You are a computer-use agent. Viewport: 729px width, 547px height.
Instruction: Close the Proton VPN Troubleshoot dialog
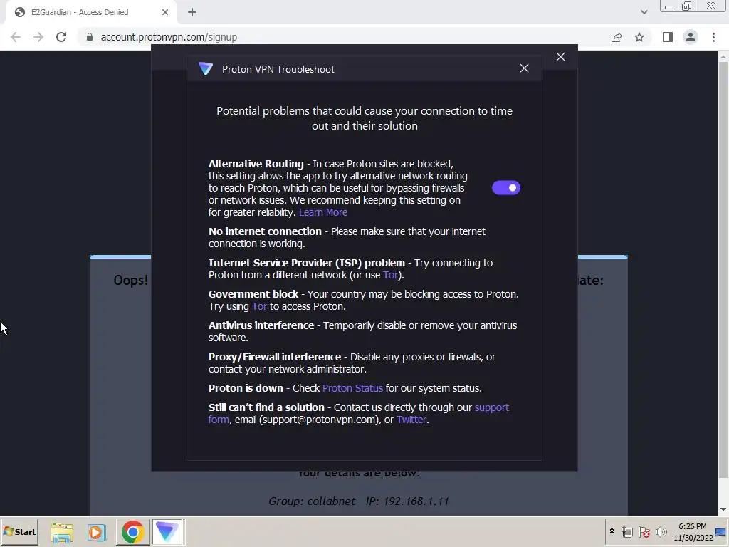[524, 68]
